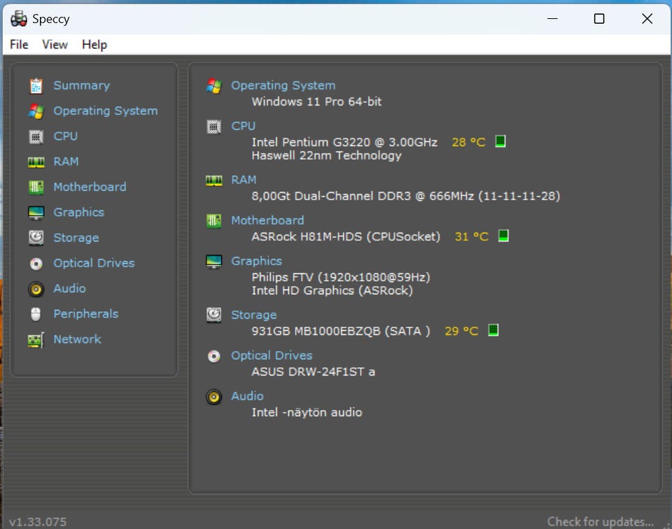672x529 pixels.
Task: Go to Operating System section in sidebar
Action: pyautogui.click(x=106, y=111)
